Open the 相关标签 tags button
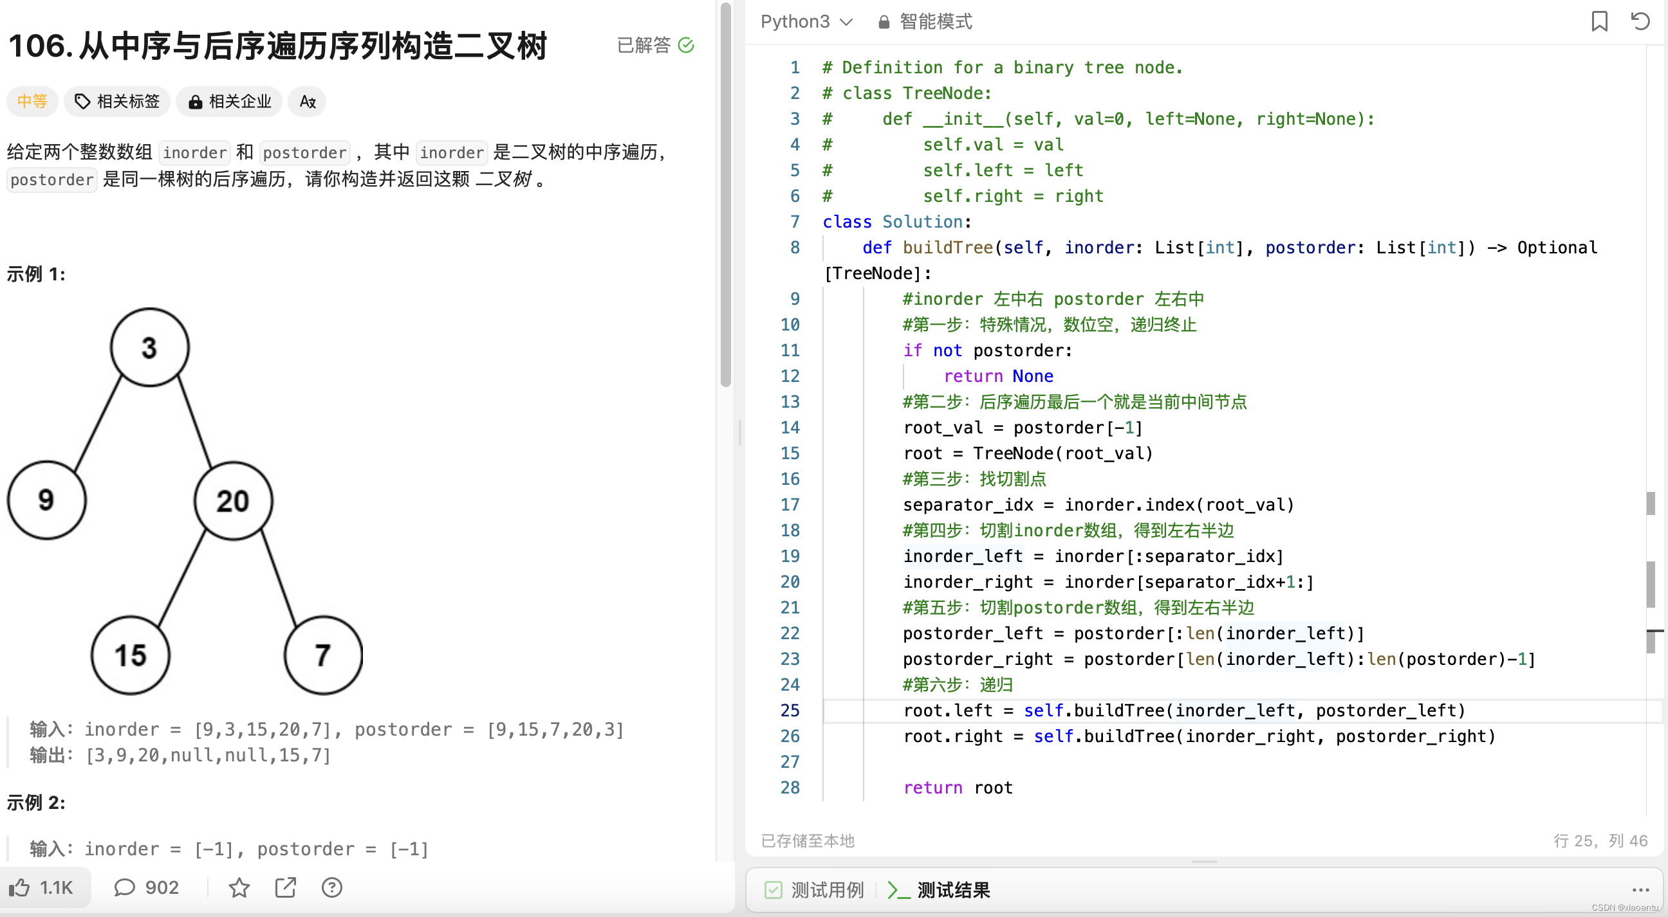This screenshot has width=1668, height=917. (117, 101)
